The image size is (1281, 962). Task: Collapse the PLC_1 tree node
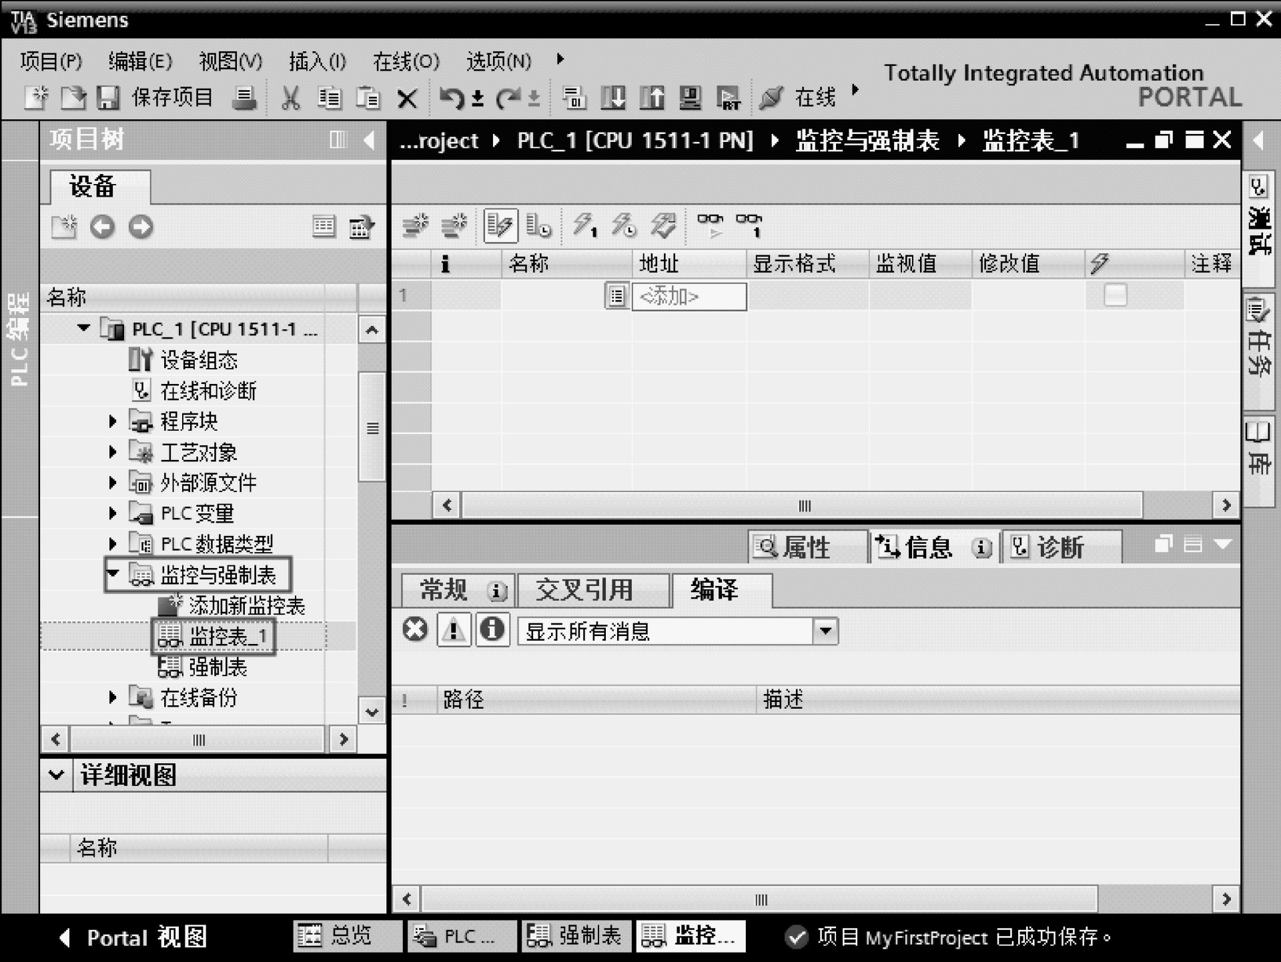[x=83, y=328]
